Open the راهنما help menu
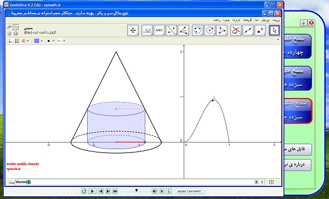Screen dimensions: 329x199 click(x=217, y=20)
